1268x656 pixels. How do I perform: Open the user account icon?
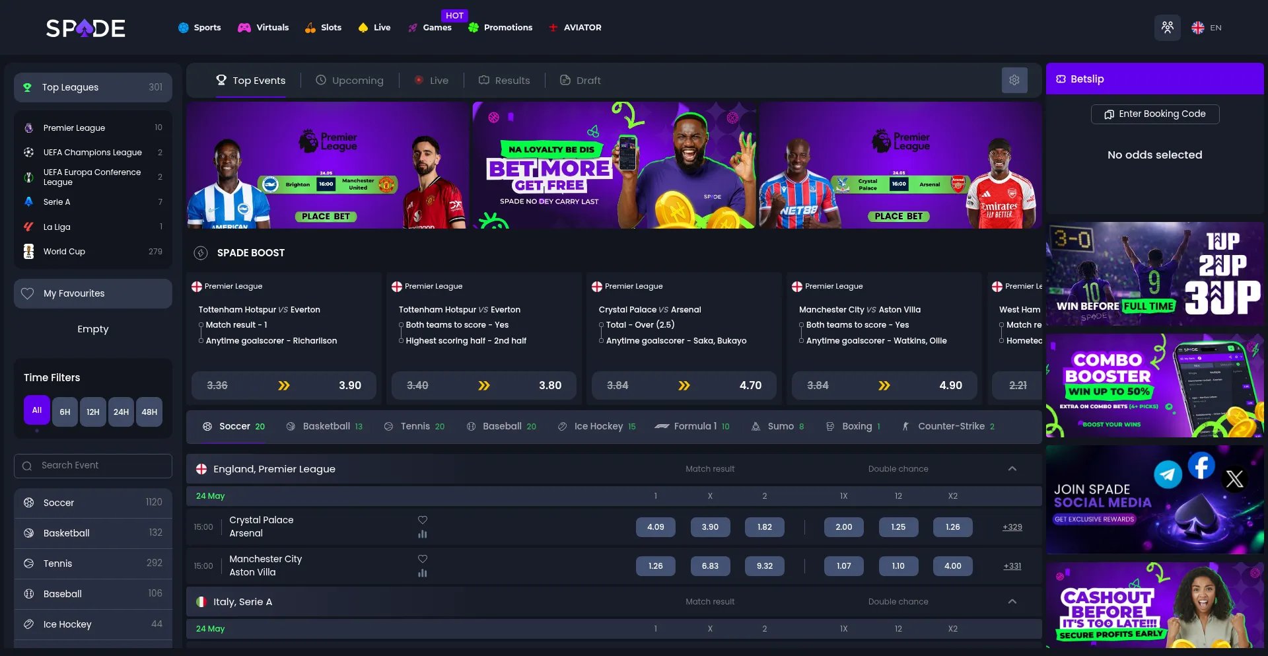tap(1168, 28)
